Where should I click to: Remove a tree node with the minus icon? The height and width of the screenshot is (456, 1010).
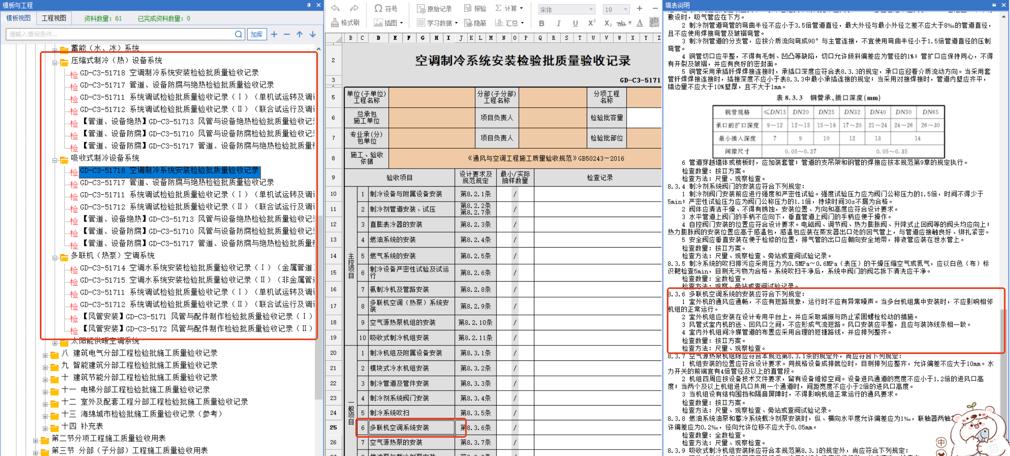coord(287,35)
